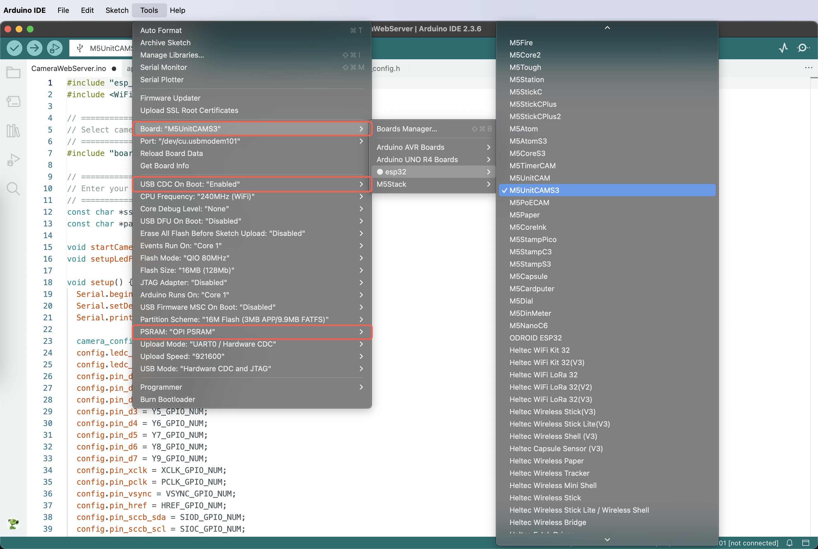Expand the Port: "/dev/cu.usbmodem101" submenu
Viewport: 818px width, 549px height.
pyautogui.click(x=252, y=141)
